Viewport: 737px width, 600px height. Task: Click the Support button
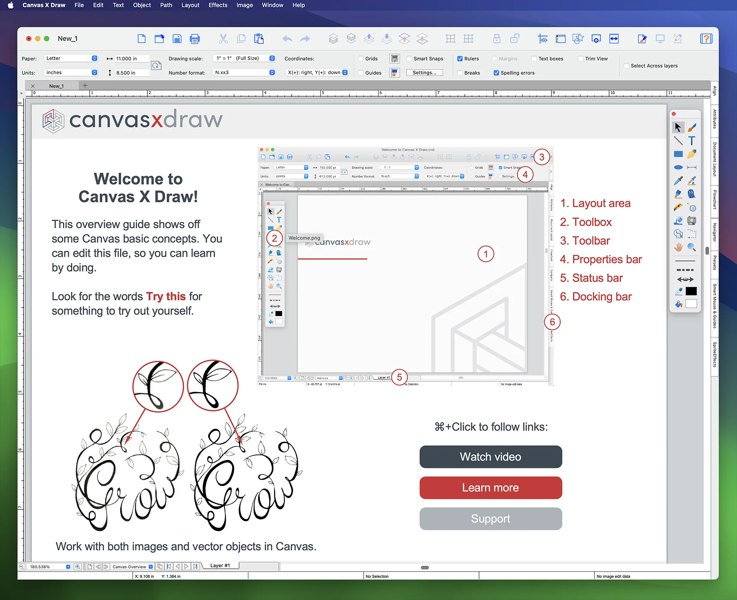click(491, 519)
